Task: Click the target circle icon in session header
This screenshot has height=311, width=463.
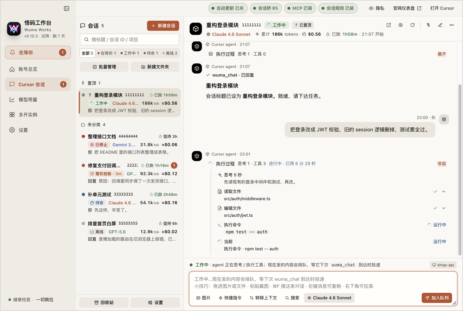Action: pos(400,25)
